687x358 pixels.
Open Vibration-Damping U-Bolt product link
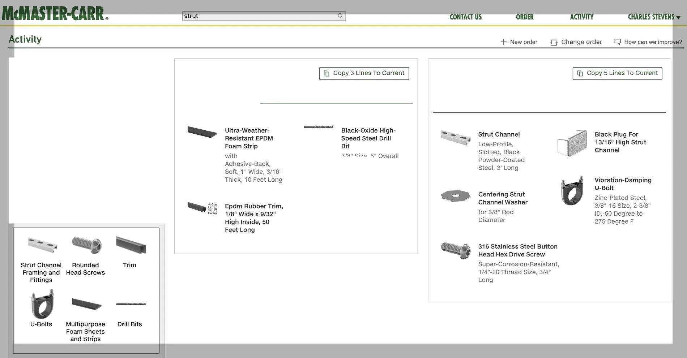[x=623, y=184]
